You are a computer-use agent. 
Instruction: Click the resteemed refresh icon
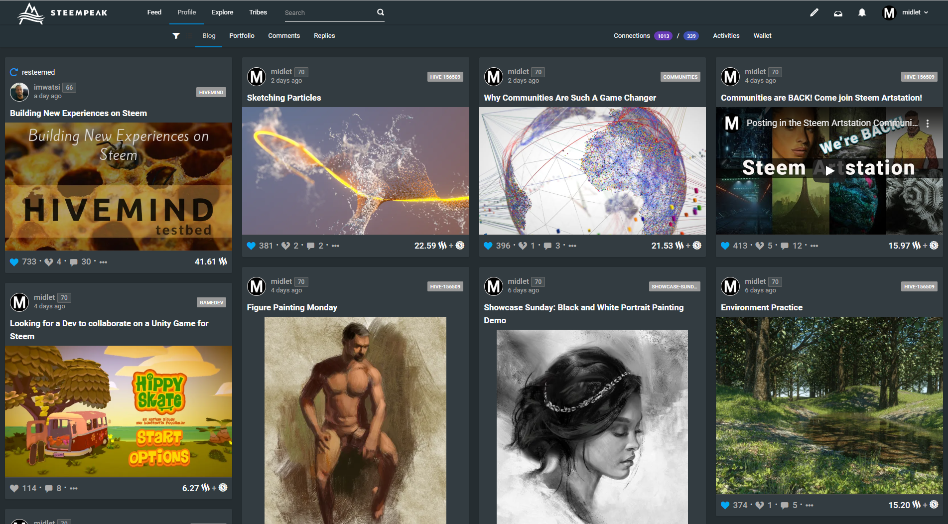coord(14,72)
